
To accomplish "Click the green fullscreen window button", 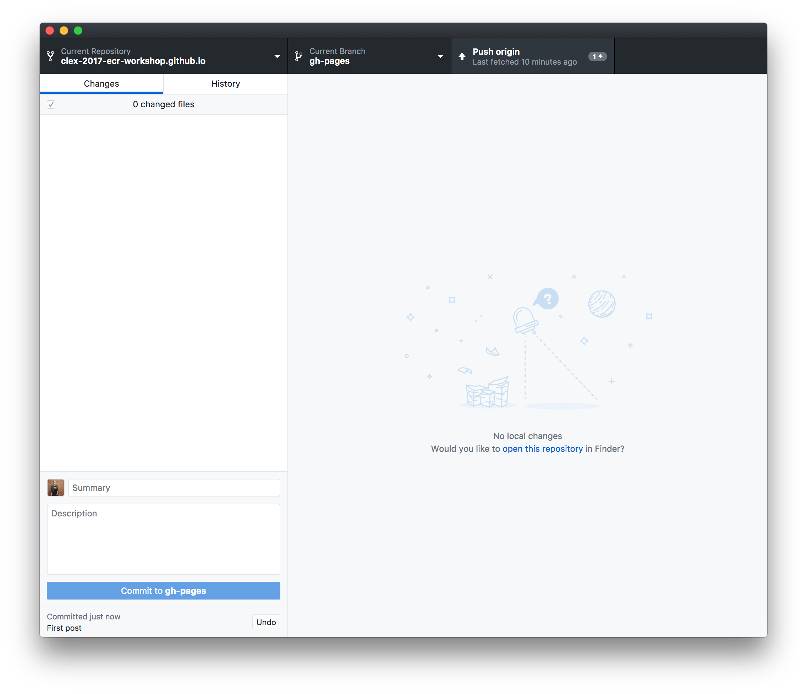I will (x=78, y=31).
